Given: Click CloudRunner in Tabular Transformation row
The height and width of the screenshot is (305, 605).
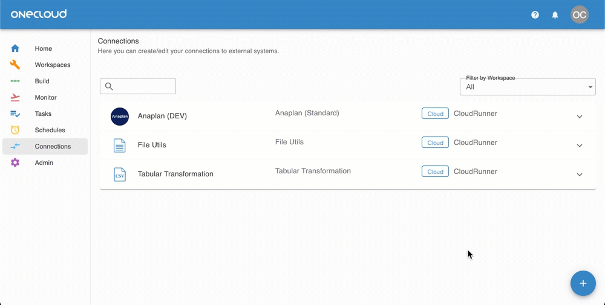Looking at the screenshot, I should [x=476, y=172].
